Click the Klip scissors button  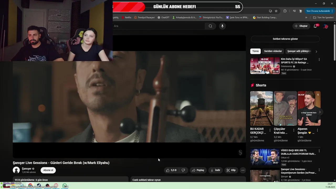click(231, 170)
